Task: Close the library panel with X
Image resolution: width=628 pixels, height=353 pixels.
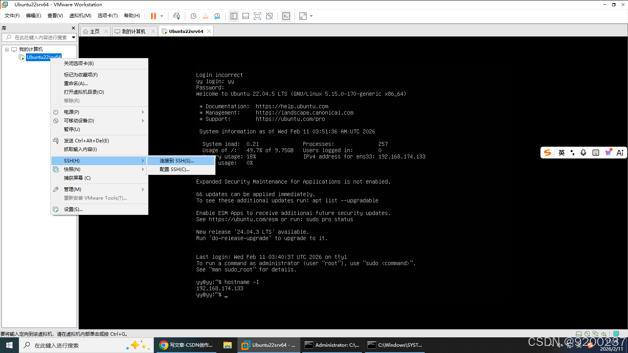Action: (73, 28)
